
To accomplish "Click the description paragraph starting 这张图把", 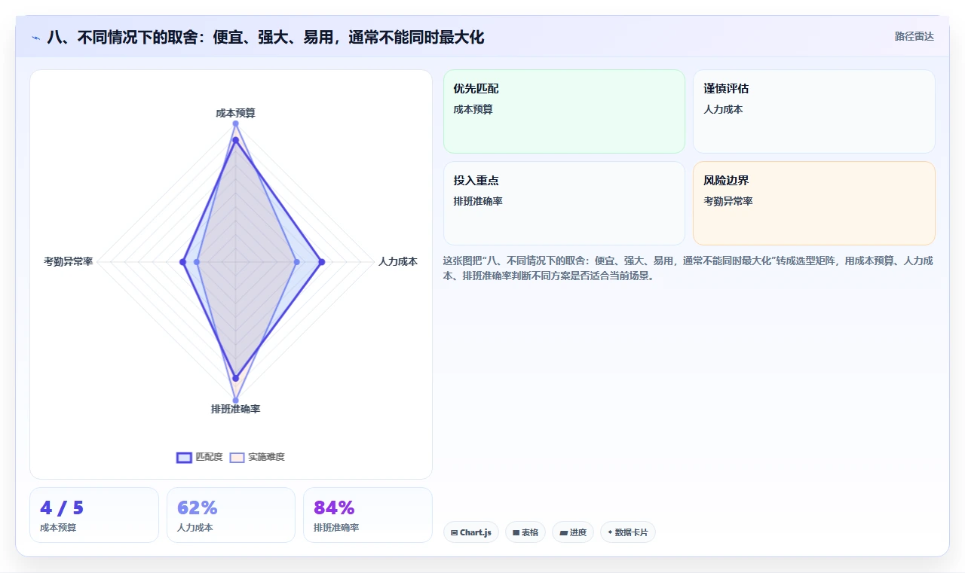I will tap(688, 268).
